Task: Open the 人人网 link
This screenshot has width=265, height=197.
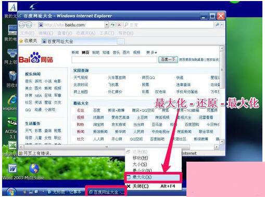Action: 98,139
